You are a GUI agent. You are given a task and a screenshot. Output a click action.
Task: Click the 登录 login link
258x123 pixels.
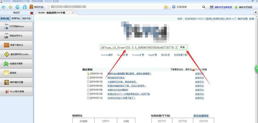209,19
